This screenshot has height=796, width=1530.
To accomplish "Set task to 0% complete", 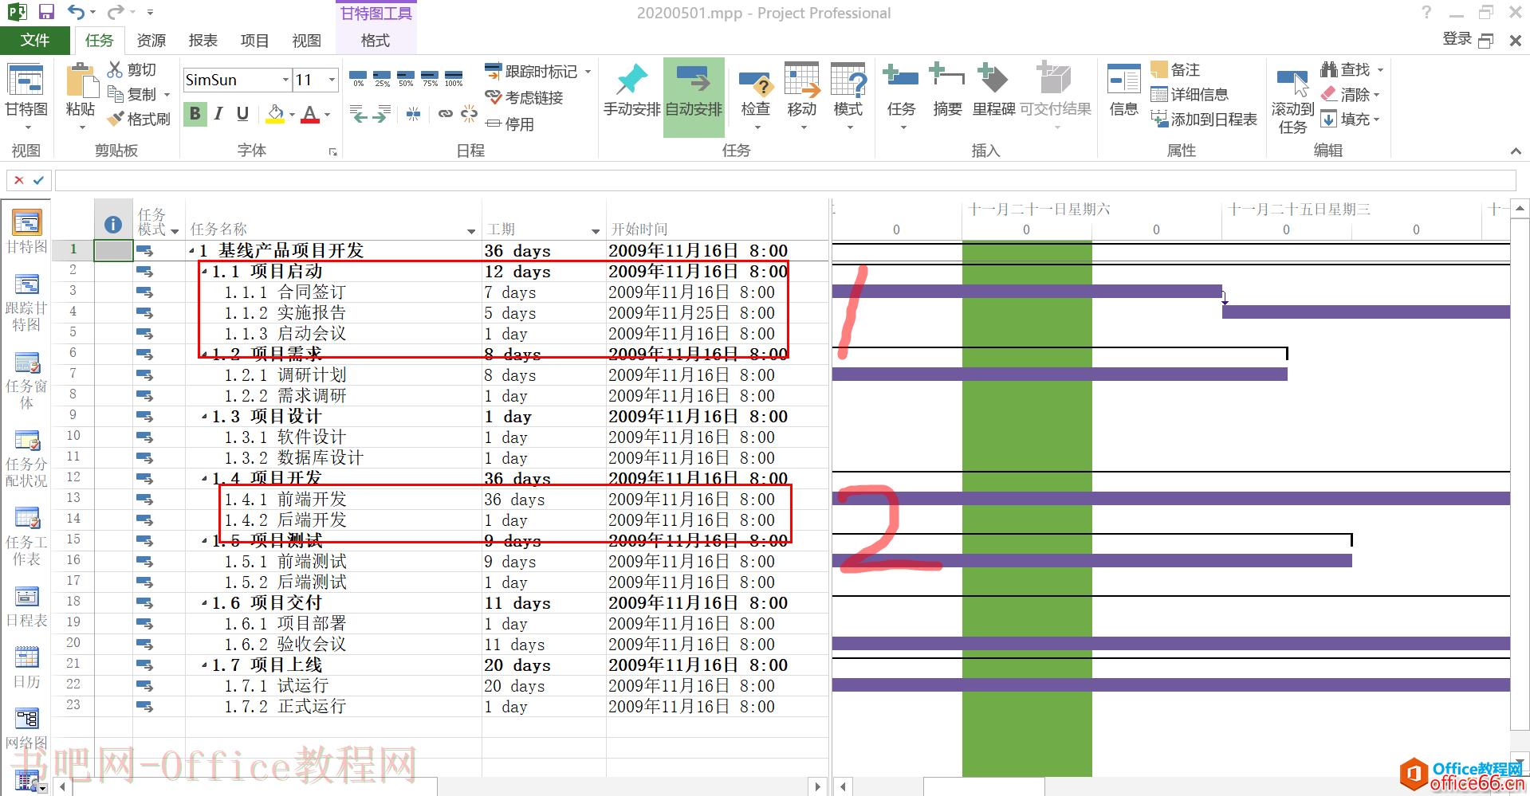I will [x=359, y=78].
